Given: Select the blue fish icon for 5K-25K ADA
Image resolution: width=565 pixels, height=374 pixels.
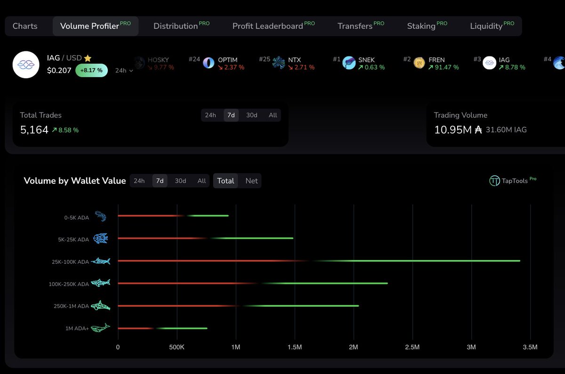Looking at the screenshot, I should [100, 239].
